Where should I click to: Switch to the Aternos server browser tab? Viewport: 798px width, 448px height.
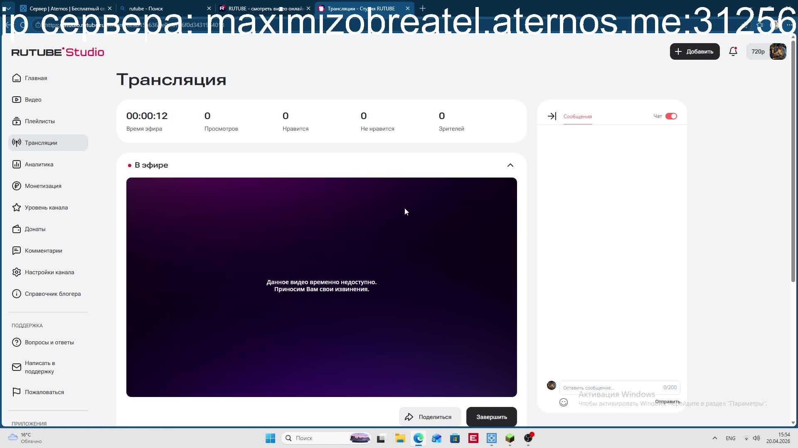coord(62,8)
